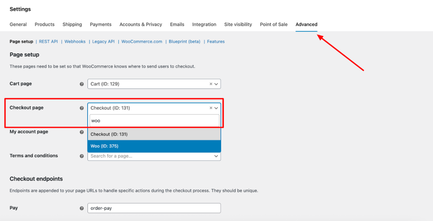This screenshot has height=221, width=433.
Task: Clear the Checkout page selection with ×
Action: coord(211,108)
